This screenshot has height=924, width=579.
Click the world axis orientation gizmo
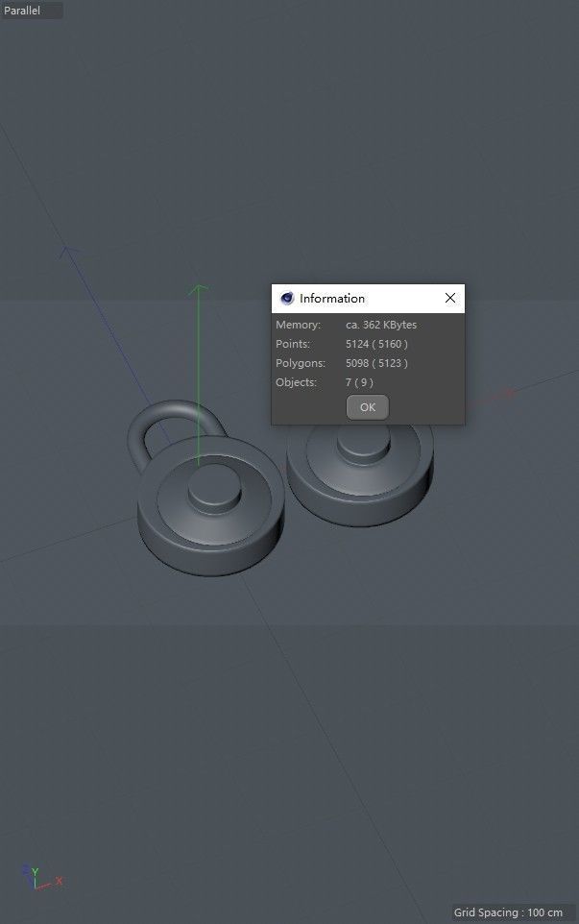pyautogui.click(x=41, y=878)
